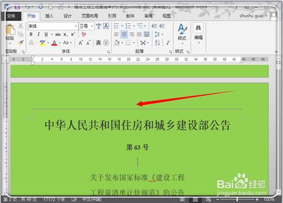
Task: Click the Paste clipboard icon
Action: 10,29
